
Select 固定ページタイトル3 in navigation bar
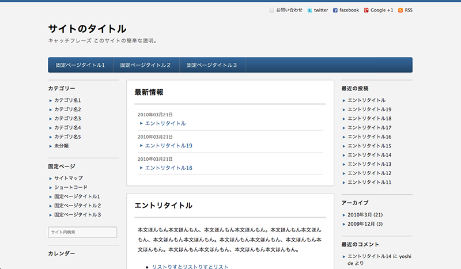point(212,65)
